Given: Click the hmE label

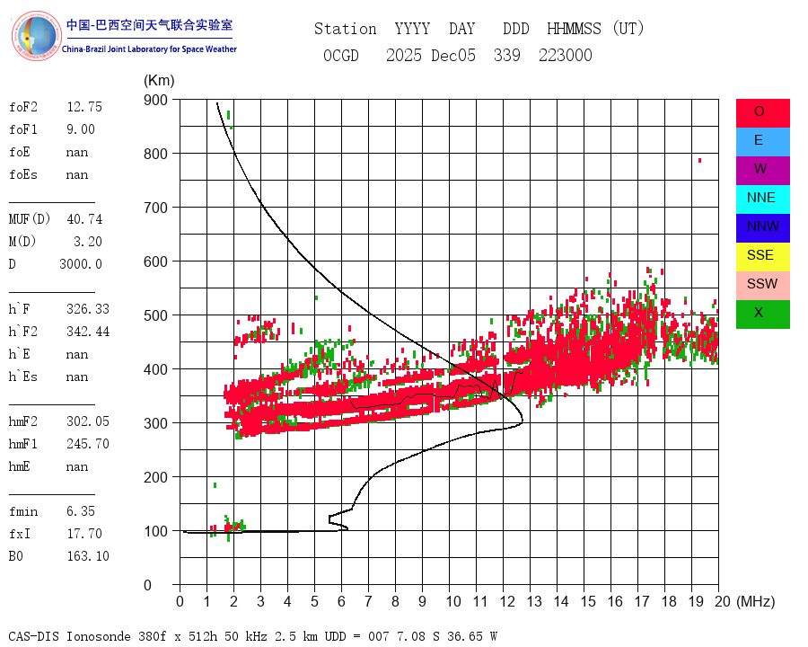Looking at the screenshot, I should (20, 466).
